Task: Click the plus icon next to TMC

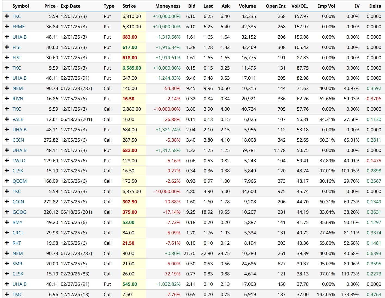Action: point(7,294)
